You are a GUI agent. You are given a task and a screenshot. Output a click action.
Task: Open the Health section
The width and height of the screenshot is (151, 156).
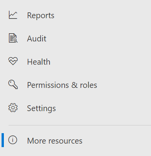click(x=39, y=62)
